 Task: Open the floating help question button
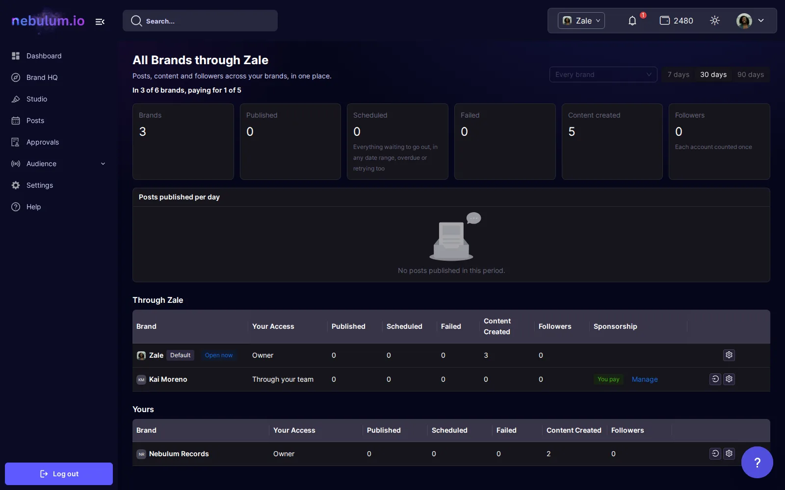(757, 462)
